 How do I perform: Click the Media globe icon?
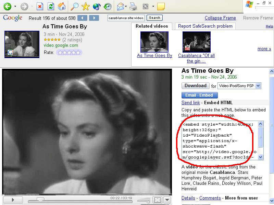(97, 6)
